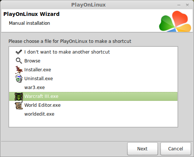Click the World Editor scroll icon
194x157 pixels.
coord(19,105)
